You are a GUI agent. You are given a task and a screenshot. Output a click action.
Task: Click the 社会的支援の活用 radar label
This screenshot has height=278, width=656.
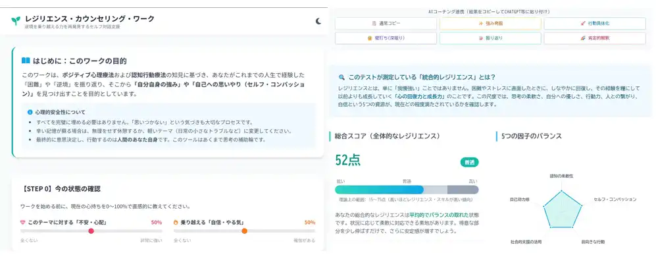click(x=526, y=242)
